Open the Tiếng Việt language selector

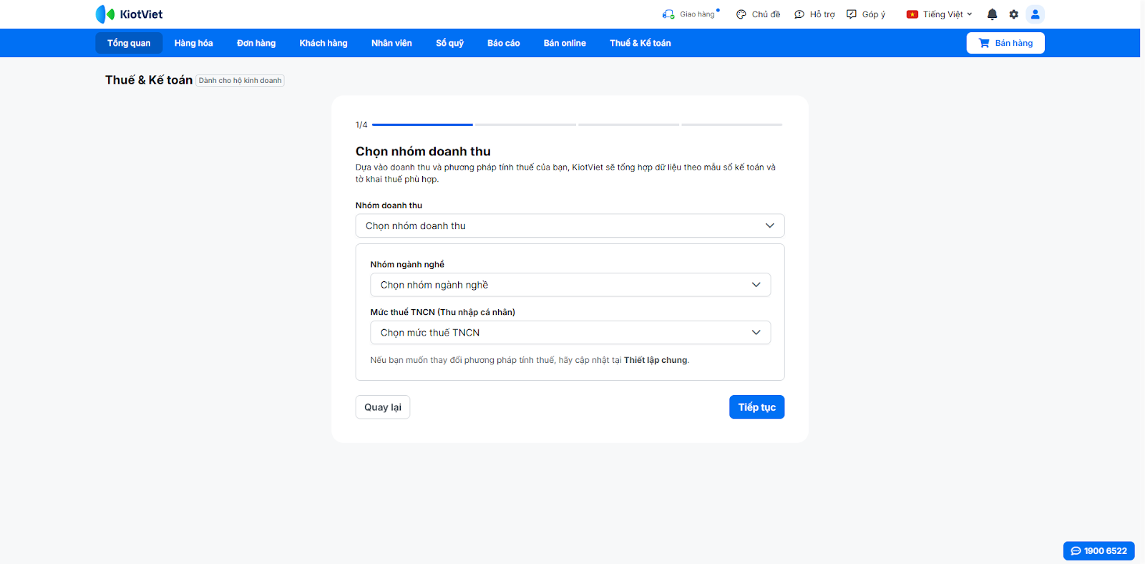click(939, 14)
